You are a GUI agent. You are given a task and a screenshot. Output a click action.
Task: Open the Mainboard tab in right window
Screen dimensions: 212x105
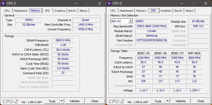127,11
